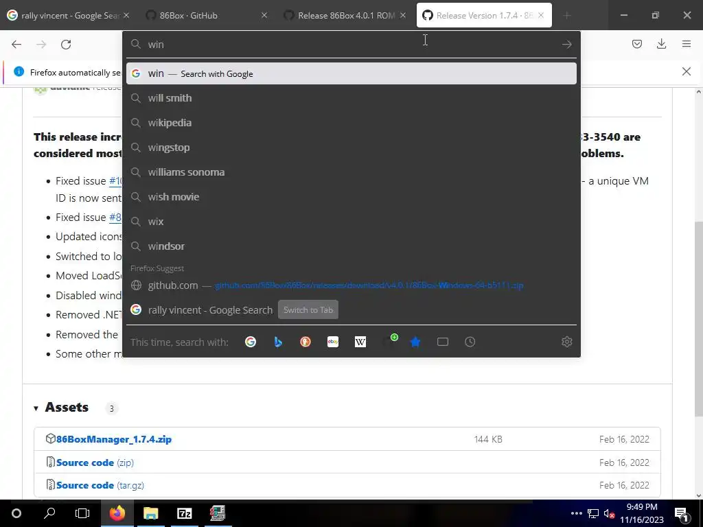Open the network tray icon

592,513
